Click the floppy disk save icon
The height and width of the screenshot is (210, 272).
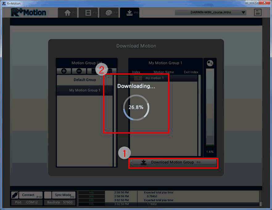(258, 12)
